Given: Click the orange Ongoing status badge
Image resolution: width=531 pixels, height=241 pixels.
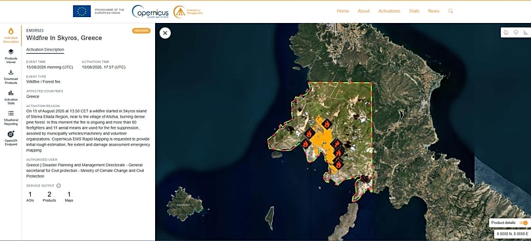Looking at the screenshot, I should [141, 31].
